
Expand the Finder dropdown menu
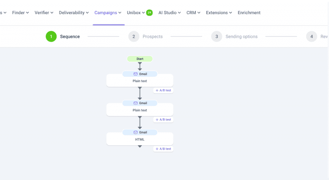(21, 12)
